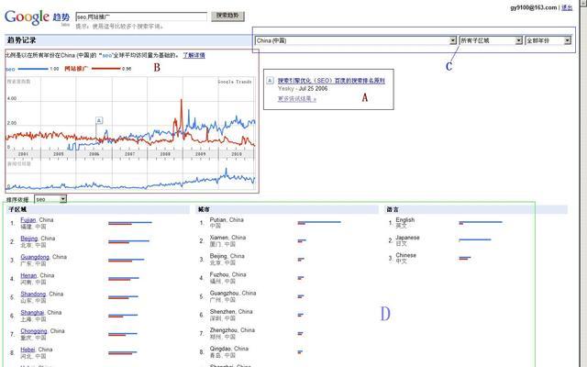Click the English row bar graph
Viewport: 587px width, 367px height.
[481, 223]
